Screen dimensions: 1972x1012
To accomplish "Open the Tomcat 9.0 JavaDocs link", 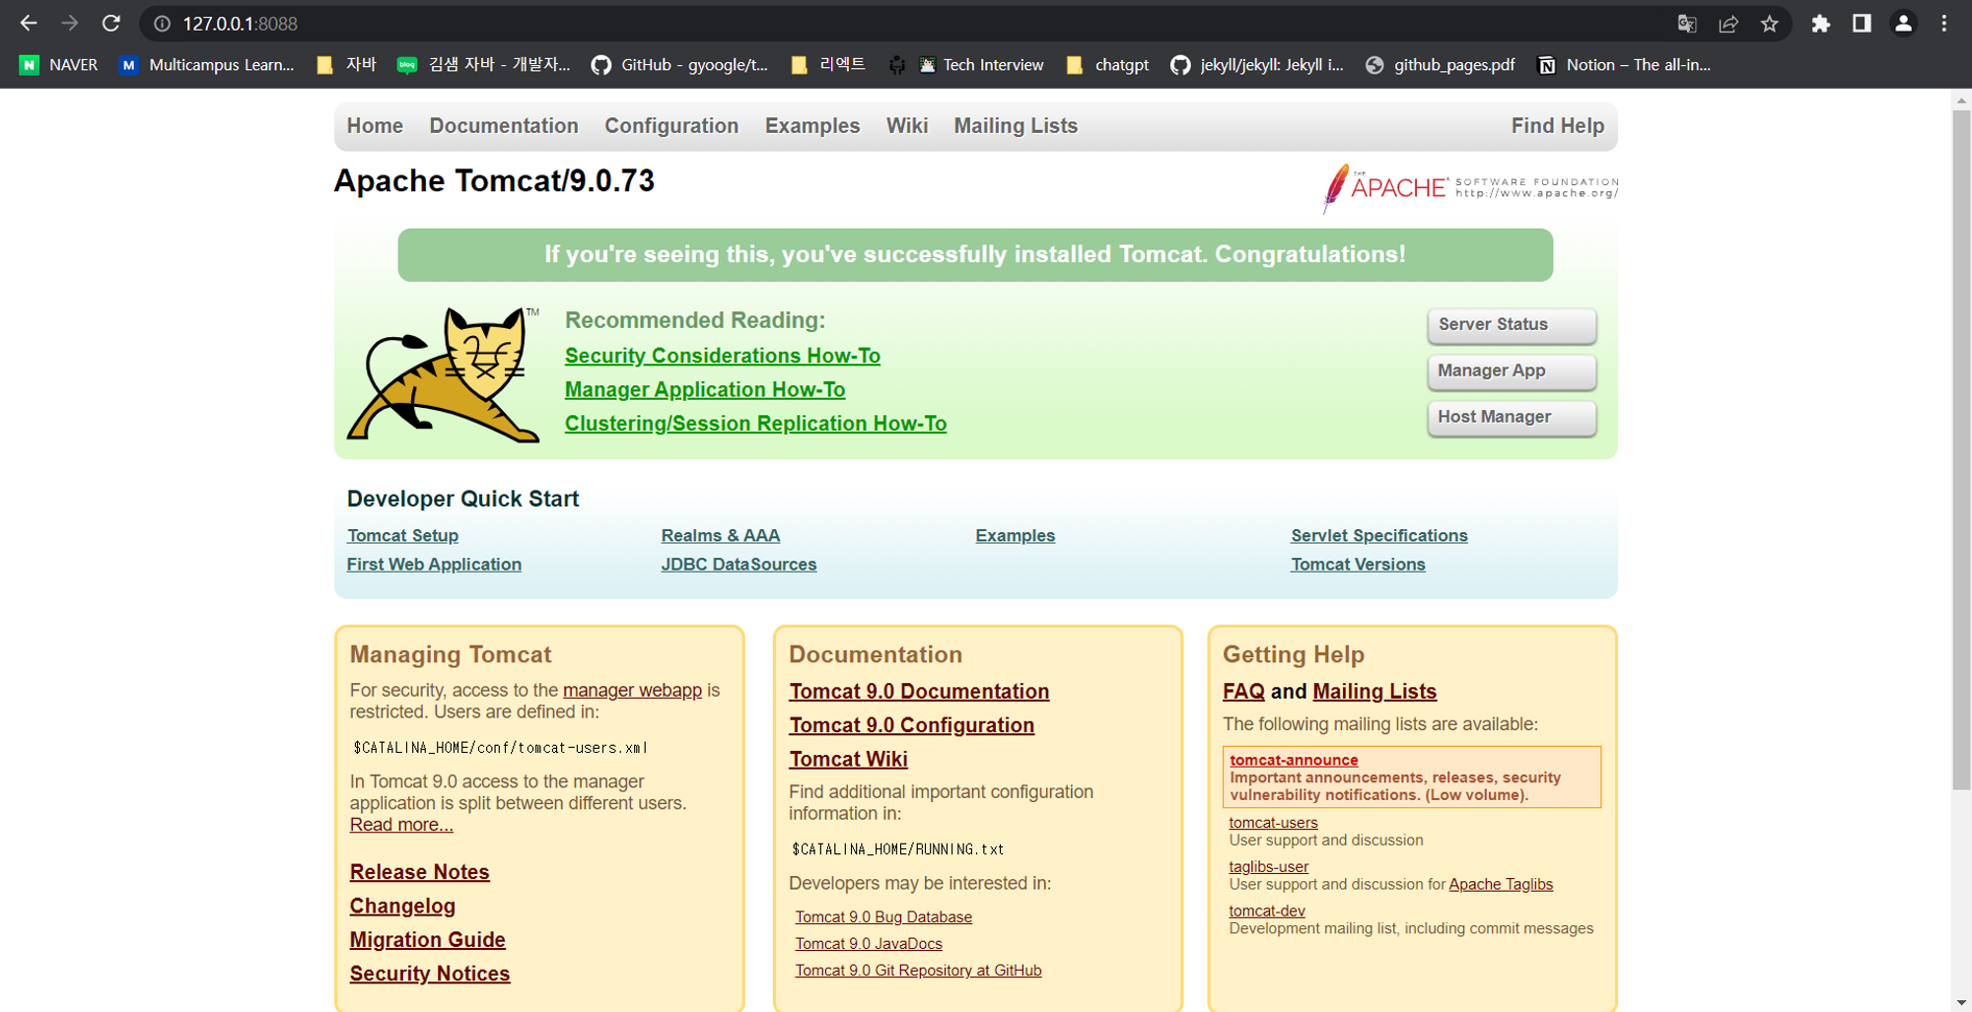I will point(869,944).
